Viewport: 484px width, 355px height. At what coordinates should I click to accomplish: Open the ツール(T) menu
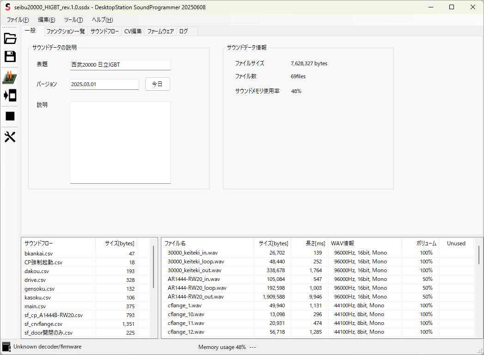pos(74,20)
